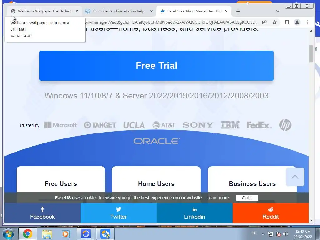Open the Chrome three-dot menu

coord(307,22)
